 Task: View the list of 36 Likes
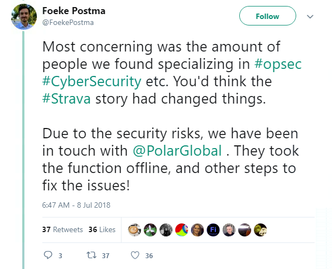coord(102,229)
